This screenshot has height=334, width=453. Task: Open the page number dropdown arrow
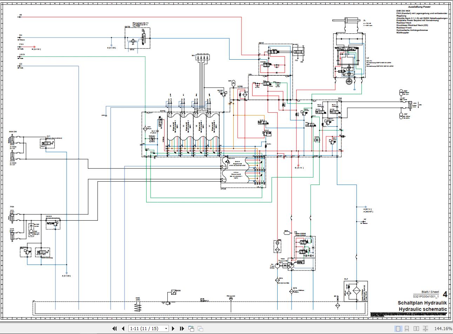pos(166,329)
